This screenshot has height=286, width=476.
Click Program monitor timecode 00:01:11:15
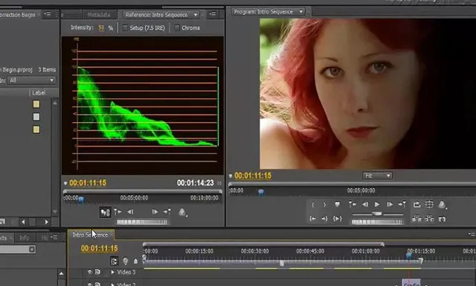[x=253, y=176]
